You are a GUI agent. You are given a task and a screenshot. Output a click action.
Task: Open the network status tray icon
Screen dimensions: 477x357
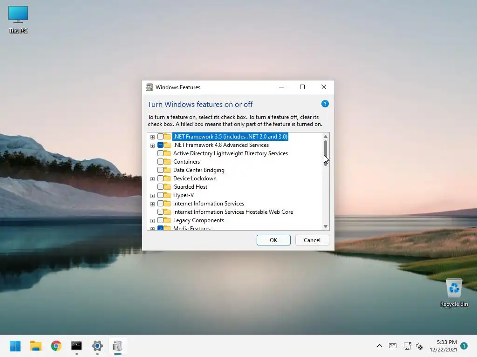pyautogui.click(x=407, y=346)
